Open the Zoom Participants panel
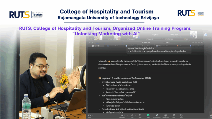The height and width of the screenshot is (119, 212). tap(122, 115)
